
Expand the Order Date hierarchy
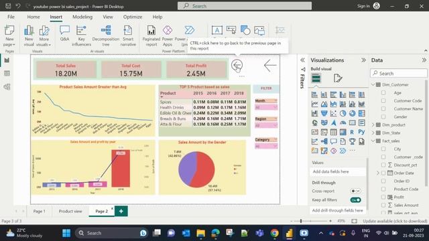point(378,173)
